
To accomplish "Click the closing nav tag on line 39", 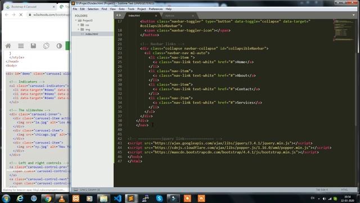I will pyautogui.click(x=142, y=125).
